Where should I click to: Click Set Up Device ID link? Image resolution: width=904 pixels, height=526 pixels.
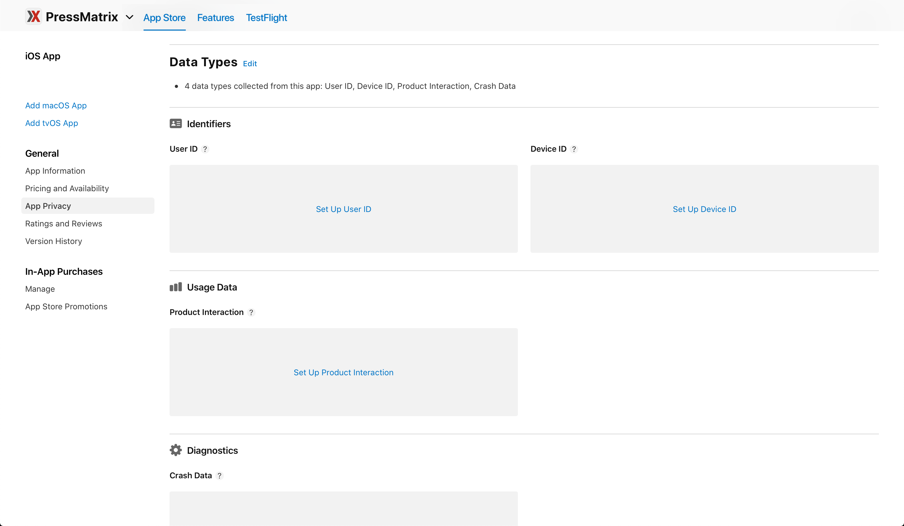point(705,209)
